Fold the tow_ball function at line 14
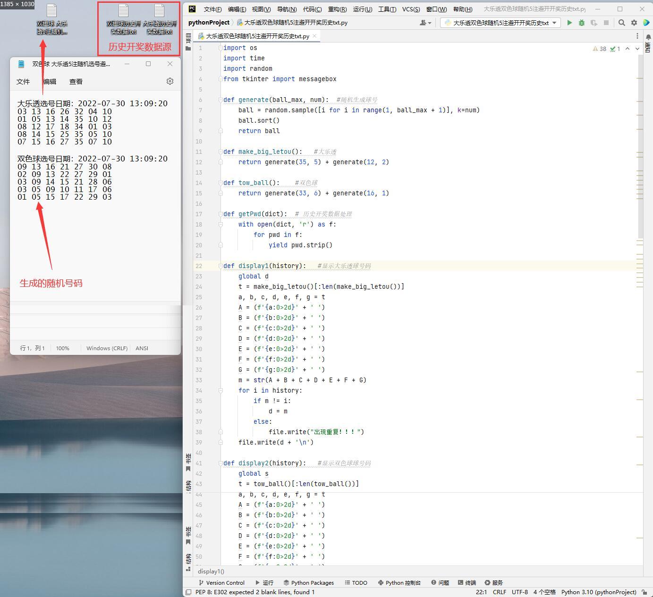 (x=220, y=183)
